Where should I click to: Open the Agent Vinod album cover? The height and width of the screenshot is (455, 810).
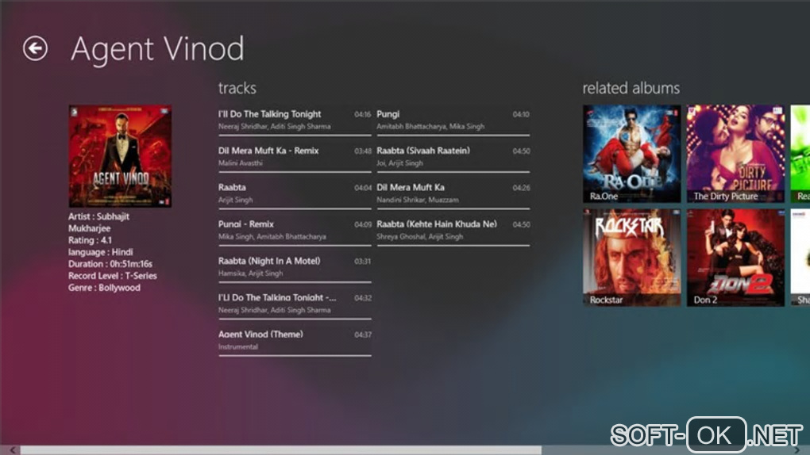[x=120, y=156]
